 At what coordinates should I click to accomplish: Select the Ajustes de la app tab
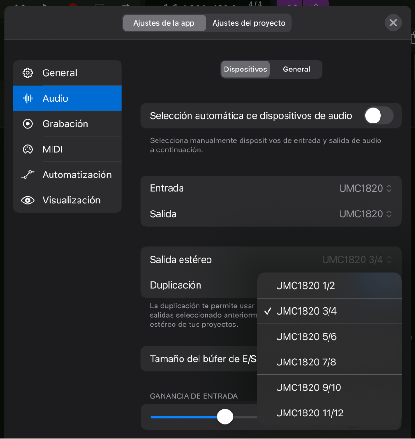point(164,23)
